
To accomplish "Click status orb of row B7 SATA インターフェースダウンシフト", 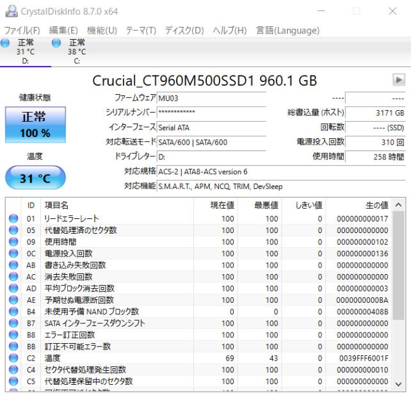I will tap(13, 323).
